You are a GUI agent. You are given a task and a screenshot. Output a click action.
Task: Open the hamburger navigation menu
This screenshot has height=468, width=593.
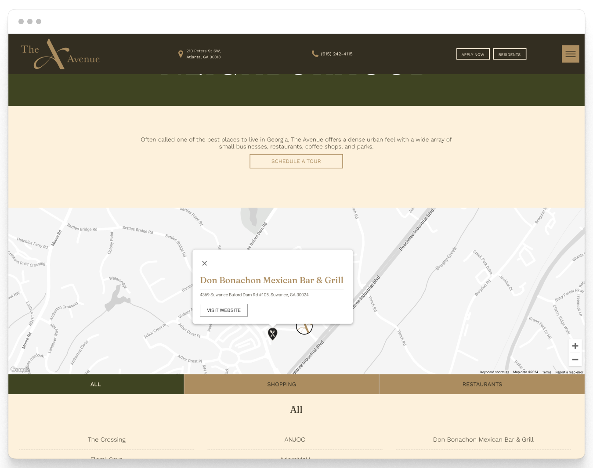[570, 54]
